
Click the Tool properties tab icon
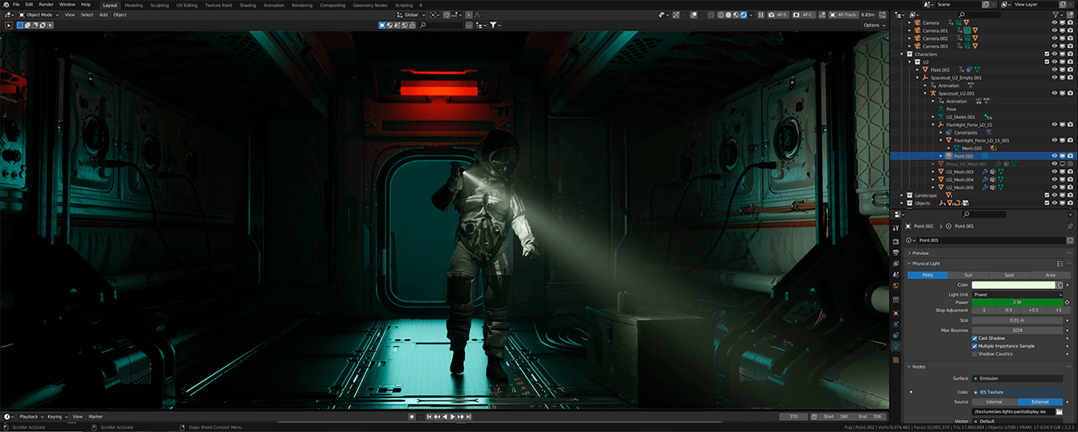[x=896, y=228]
